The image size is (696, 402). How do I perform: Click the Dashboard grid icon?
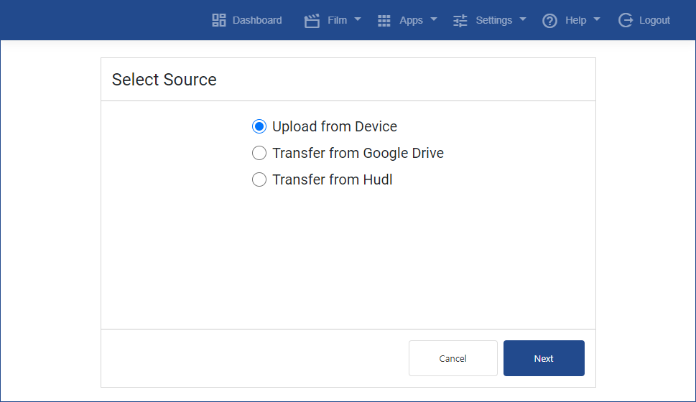219,20
